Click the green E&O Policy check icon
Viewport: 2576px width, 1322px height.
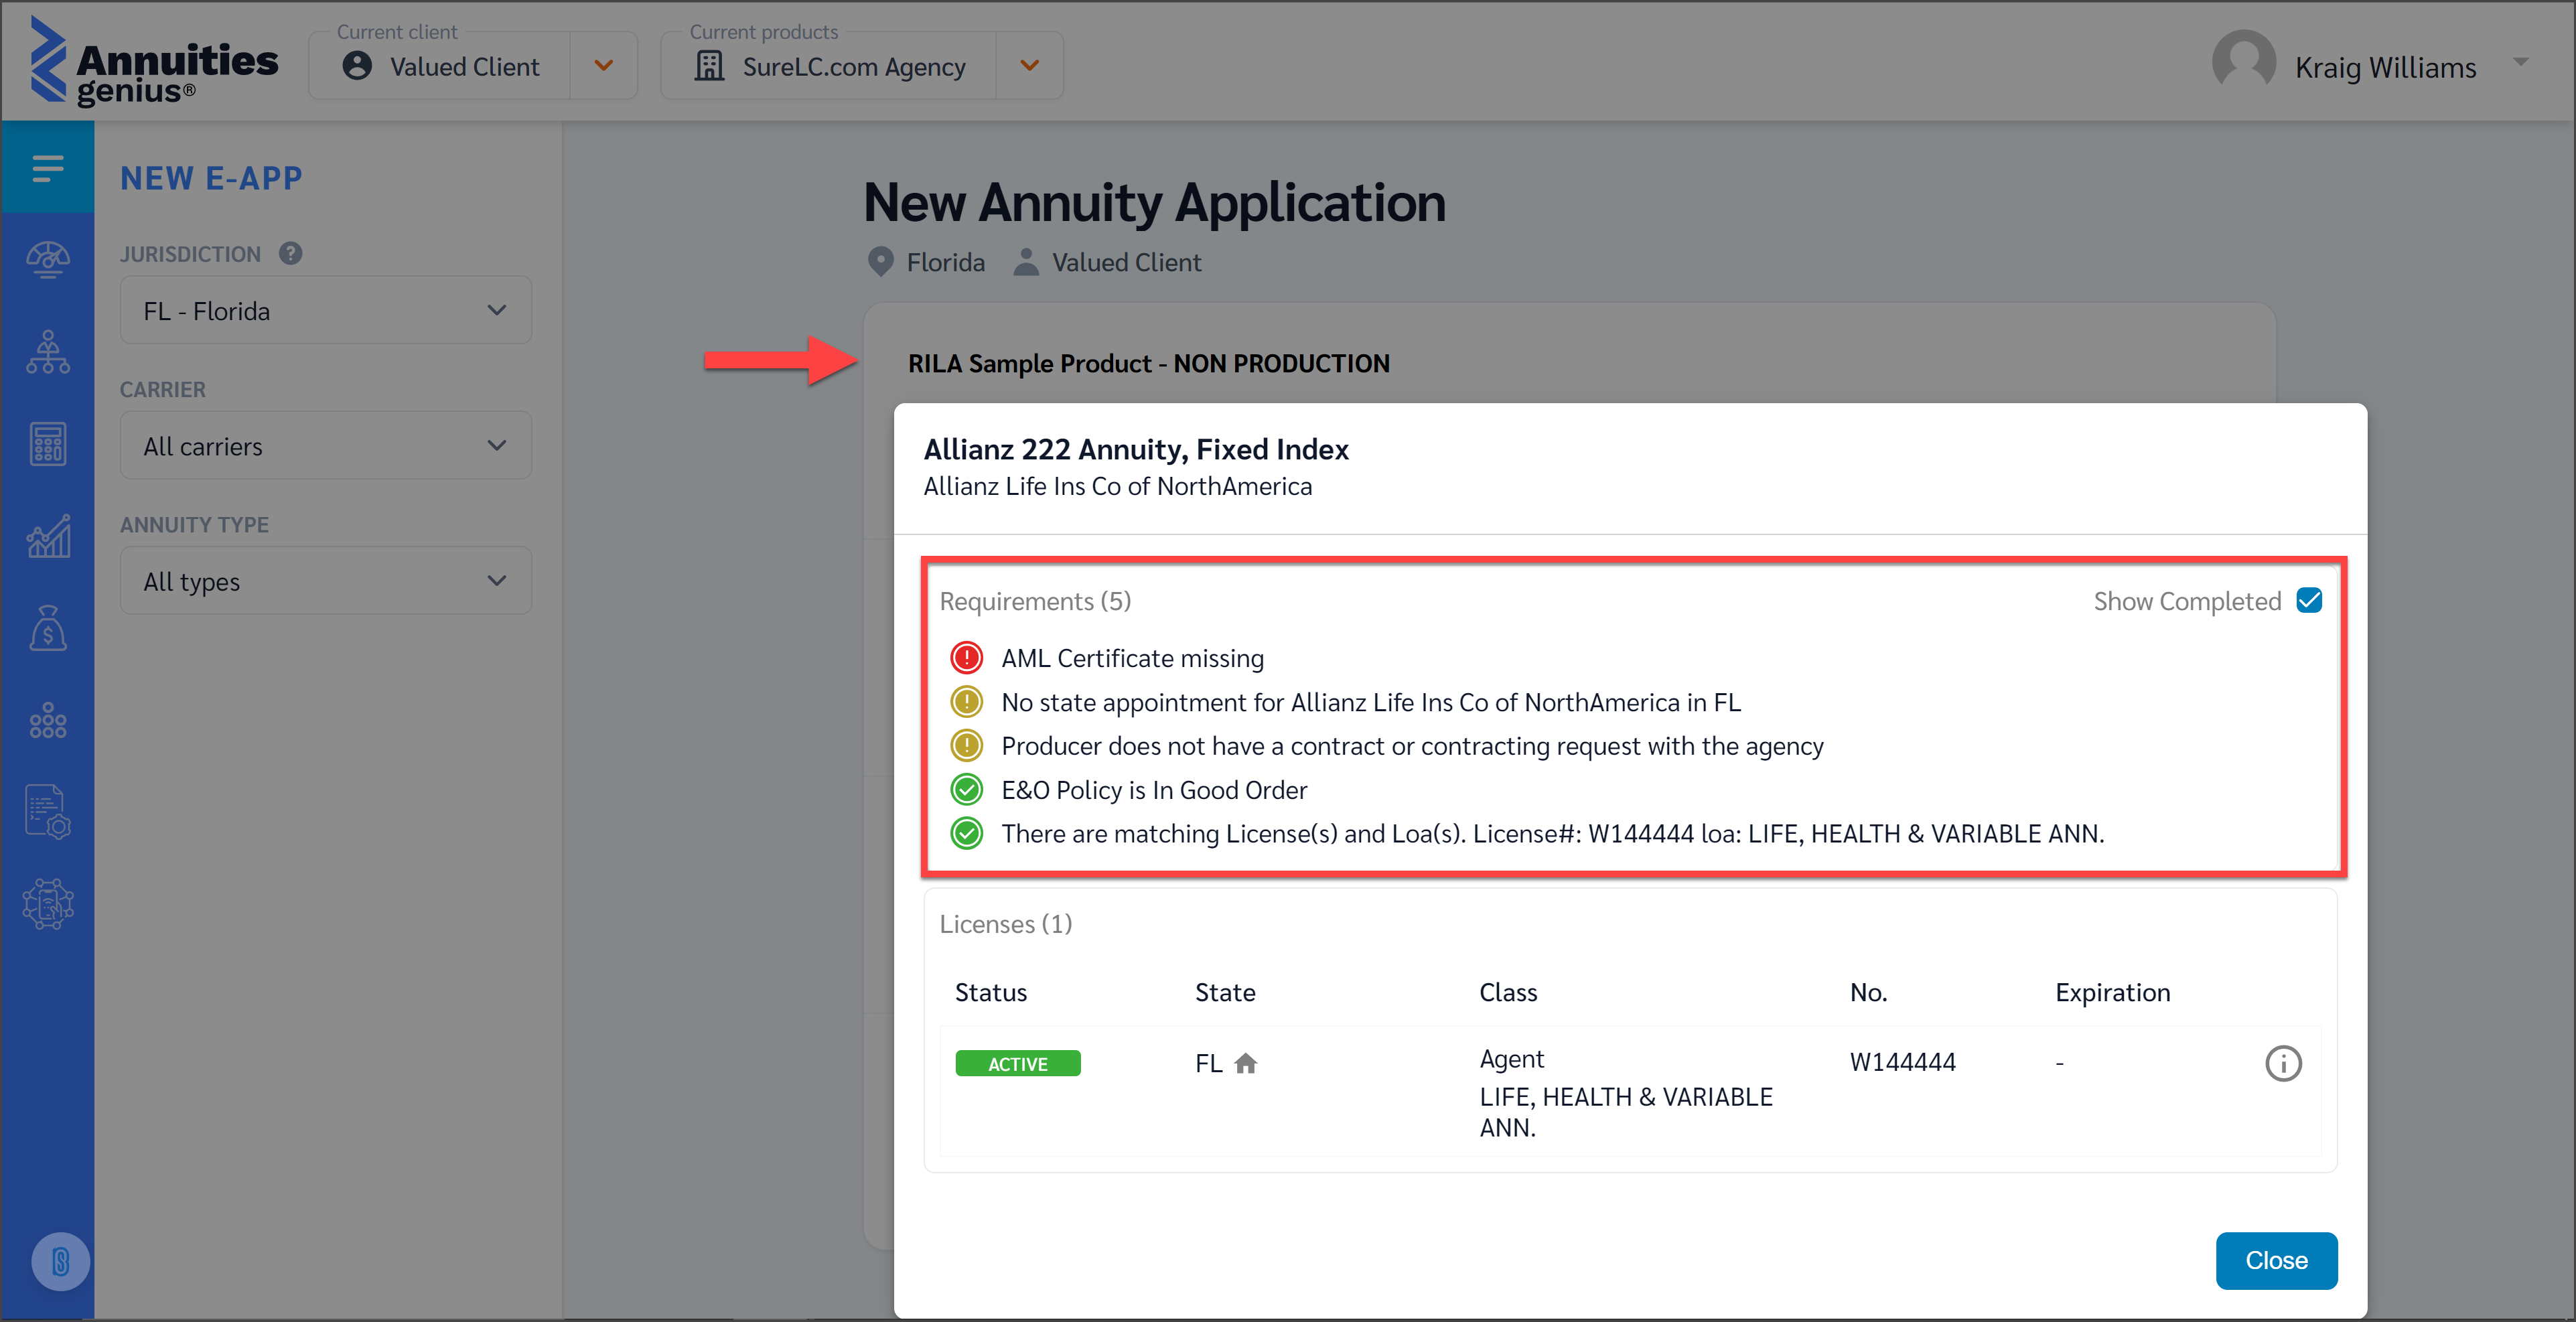click(x=967, y=790)
